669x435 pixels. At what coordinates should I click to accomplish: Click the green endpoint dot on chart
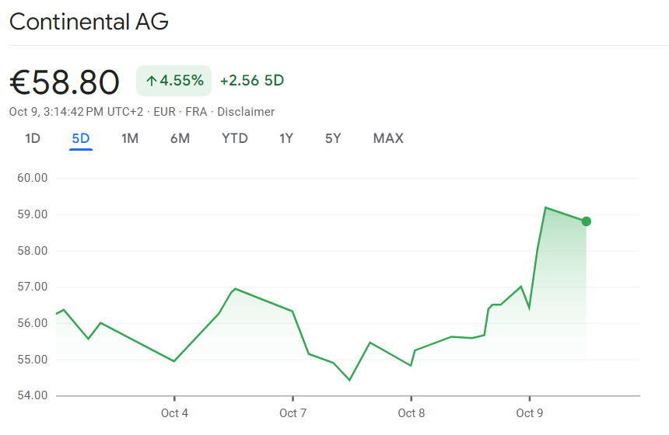[x=586, y=221]
